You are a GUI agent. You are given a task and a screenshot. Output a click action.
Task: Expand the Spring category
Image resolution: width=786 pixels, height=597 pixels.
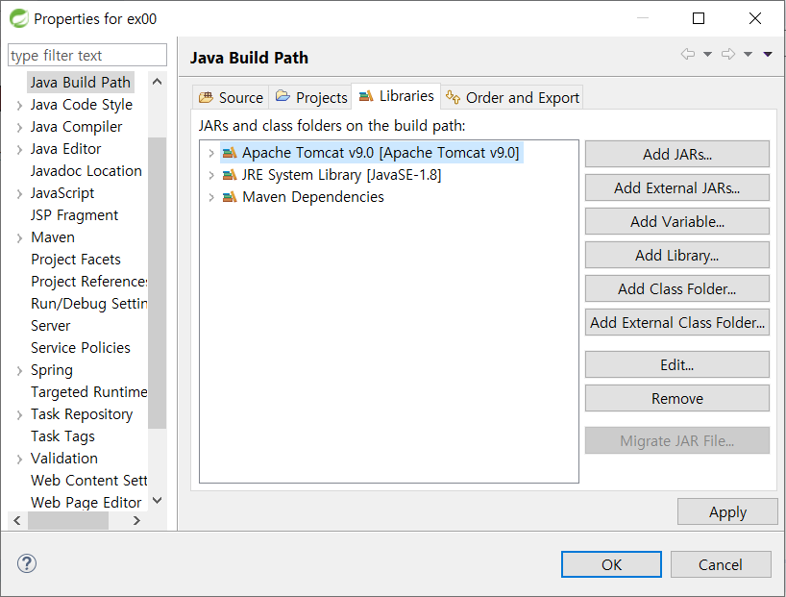tap(19, 371)
